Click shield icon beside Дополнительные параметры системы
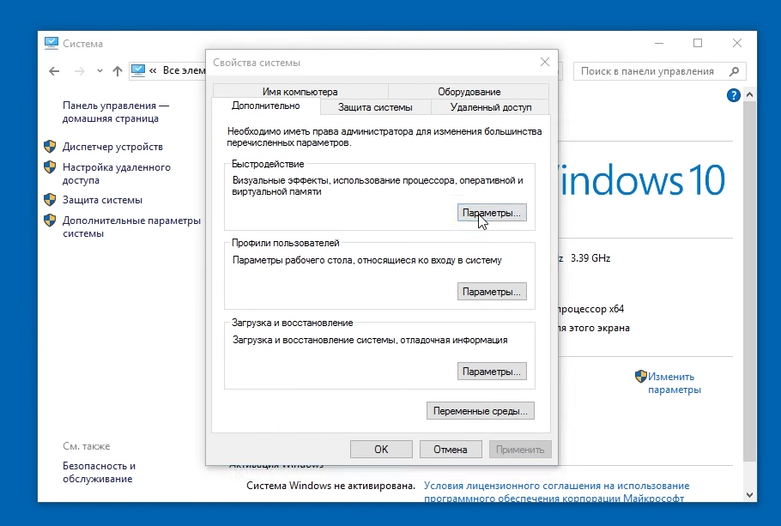 (50, 221)
